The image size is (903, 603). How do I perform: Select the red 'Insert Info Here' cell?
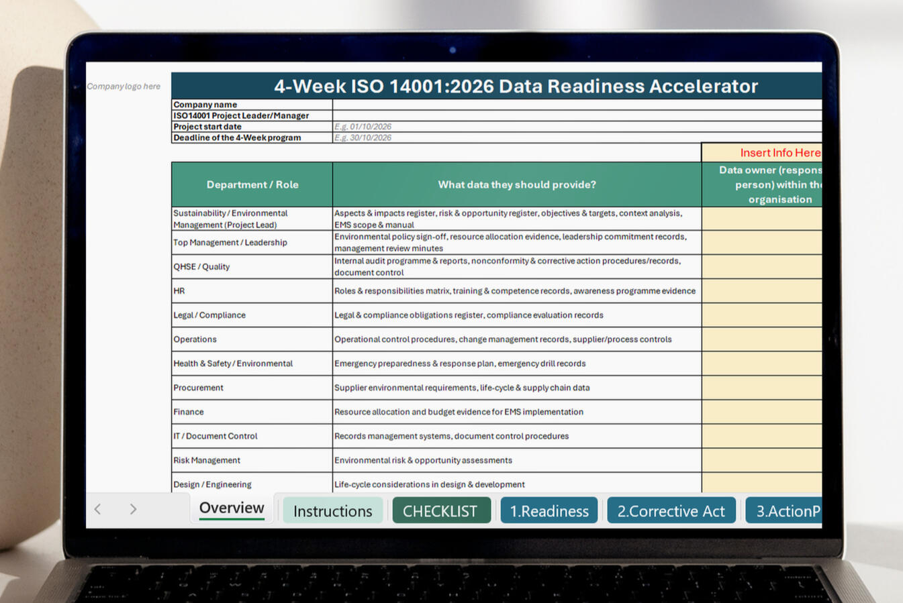pyautogui.click(x=762, y=153)
